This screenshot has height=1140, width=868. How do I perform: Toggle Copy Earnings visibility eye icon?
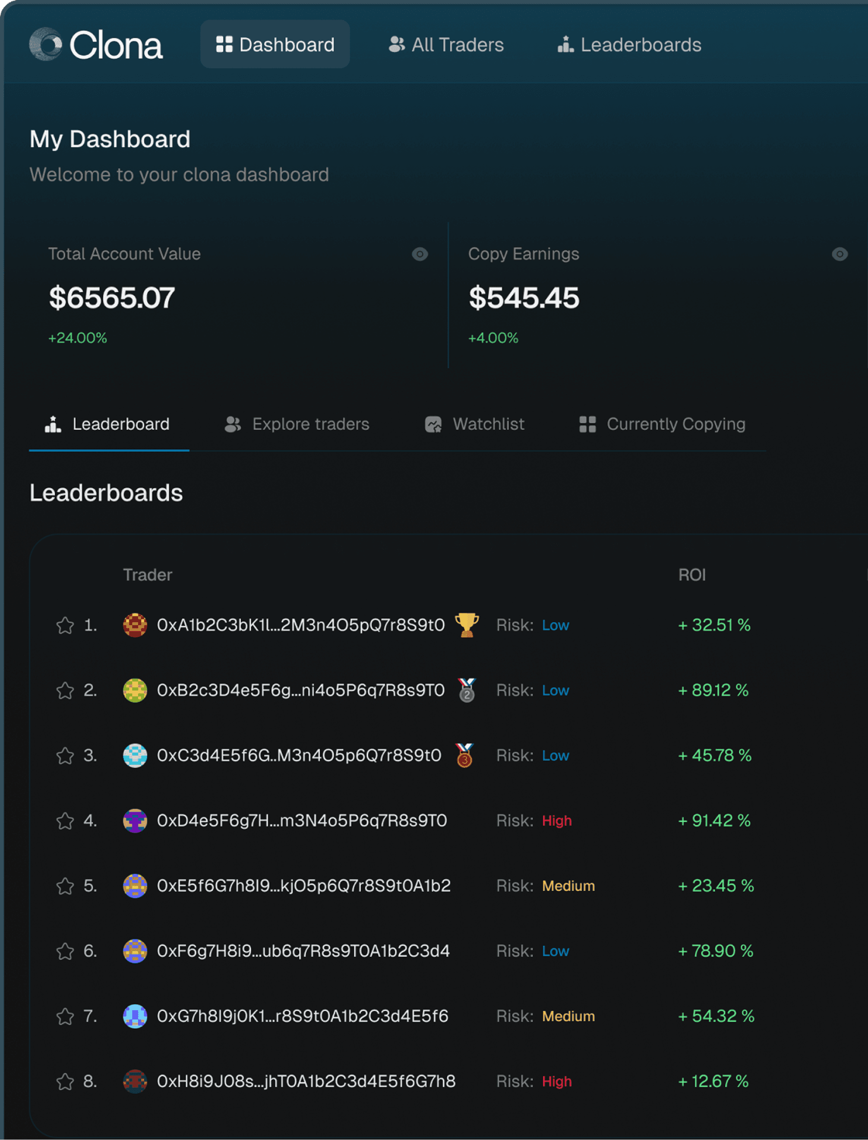(840, 254)
